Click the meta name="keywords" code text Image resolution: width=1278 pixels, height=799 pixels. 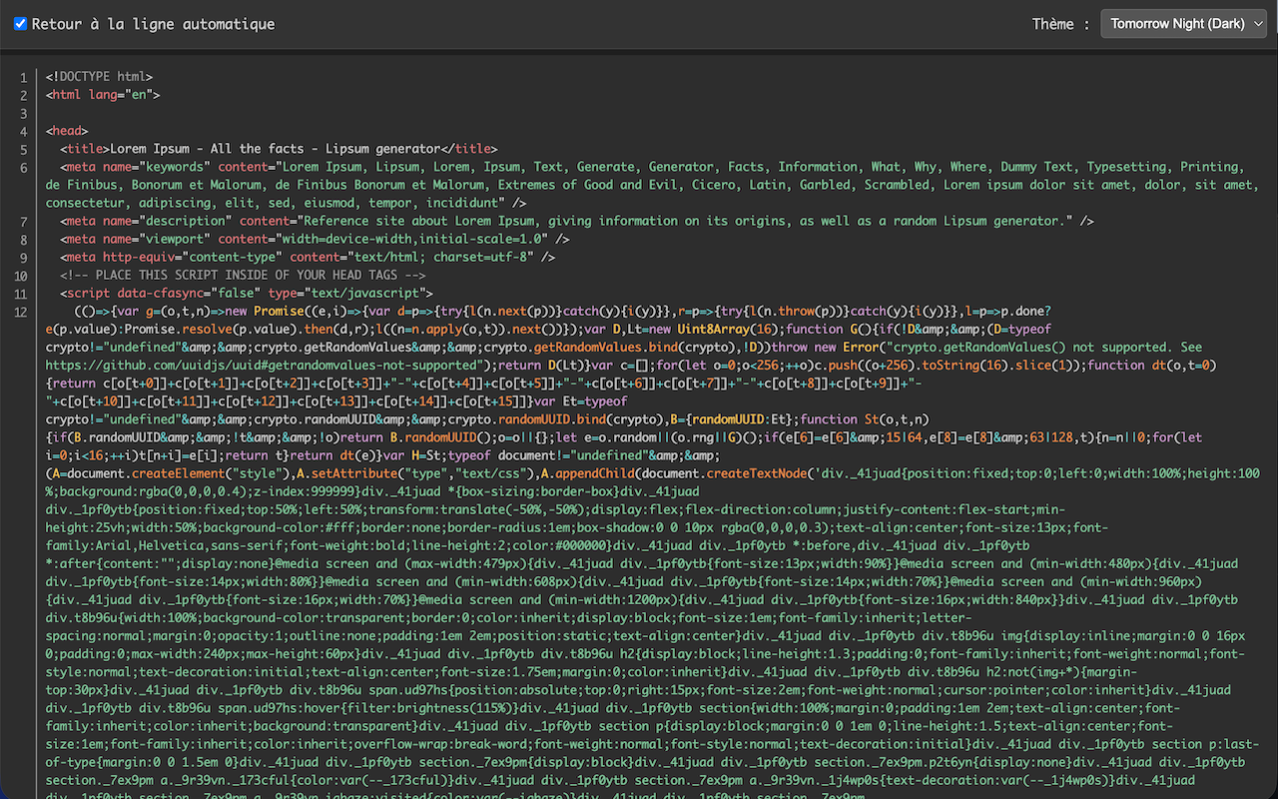[x=135, y=167]
